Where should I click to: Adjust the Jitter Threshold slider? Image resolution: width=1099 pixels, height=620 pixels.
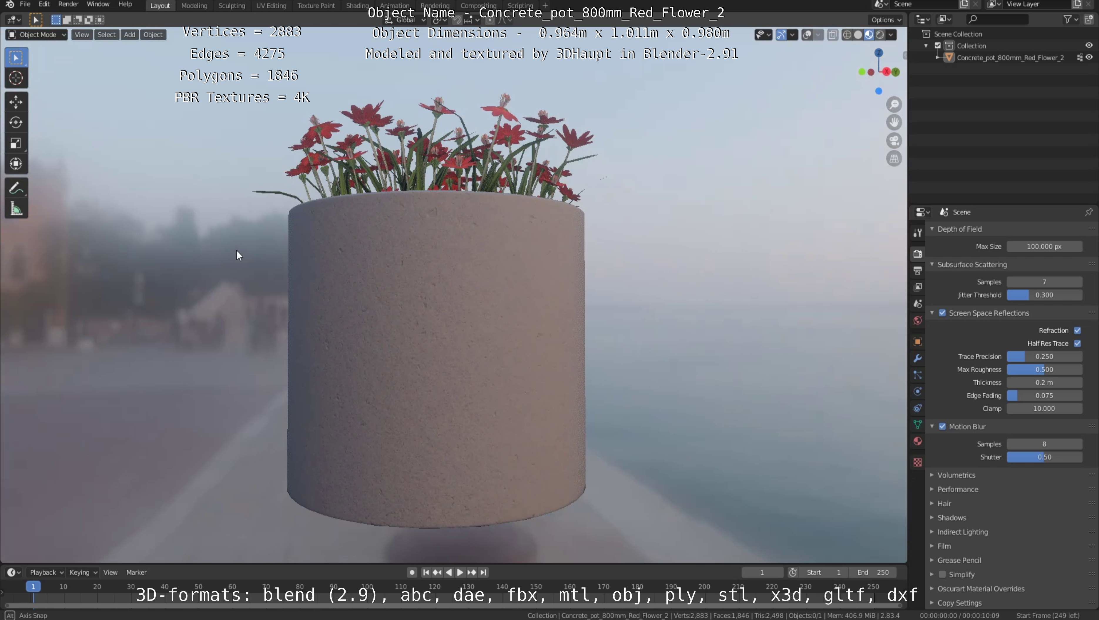(1044, 295)
